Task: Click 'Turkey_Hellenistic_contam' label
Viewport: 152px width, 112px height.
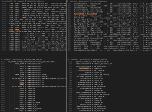Action: [37, 76]
